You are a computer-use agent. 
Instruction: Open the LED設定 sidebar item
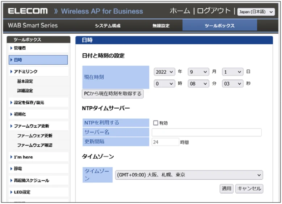pos(38,192)
